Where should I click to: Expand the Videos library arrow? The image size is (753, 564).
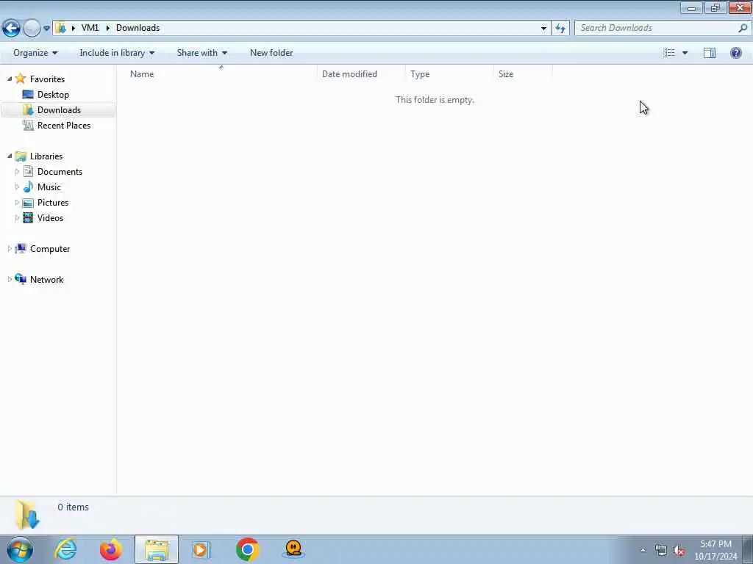[17, 217]
